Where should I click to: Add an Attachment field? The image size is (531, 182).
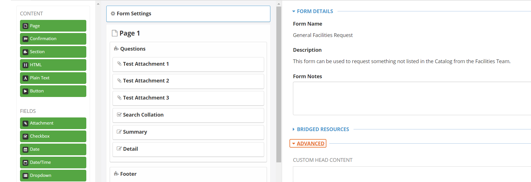[x=53, y=123]
